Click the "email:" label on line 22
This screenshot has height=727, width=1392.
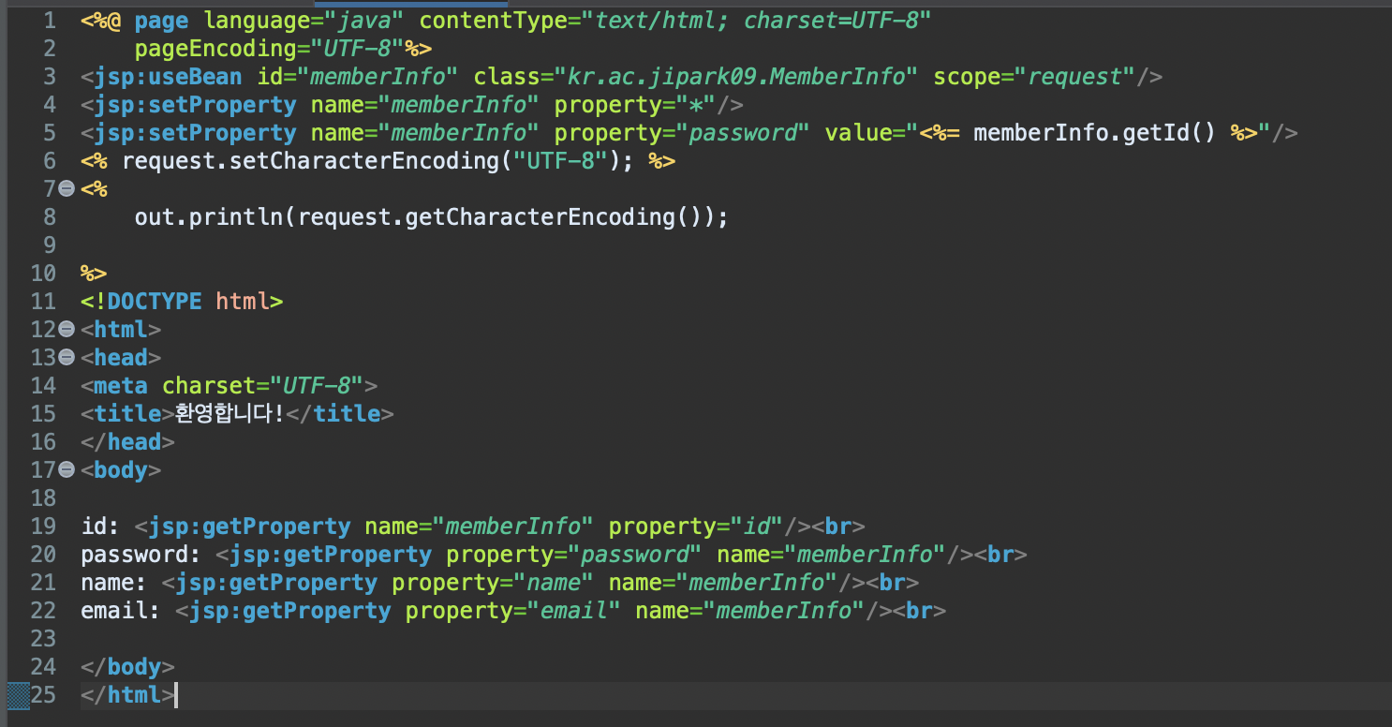tap(121, 610)
